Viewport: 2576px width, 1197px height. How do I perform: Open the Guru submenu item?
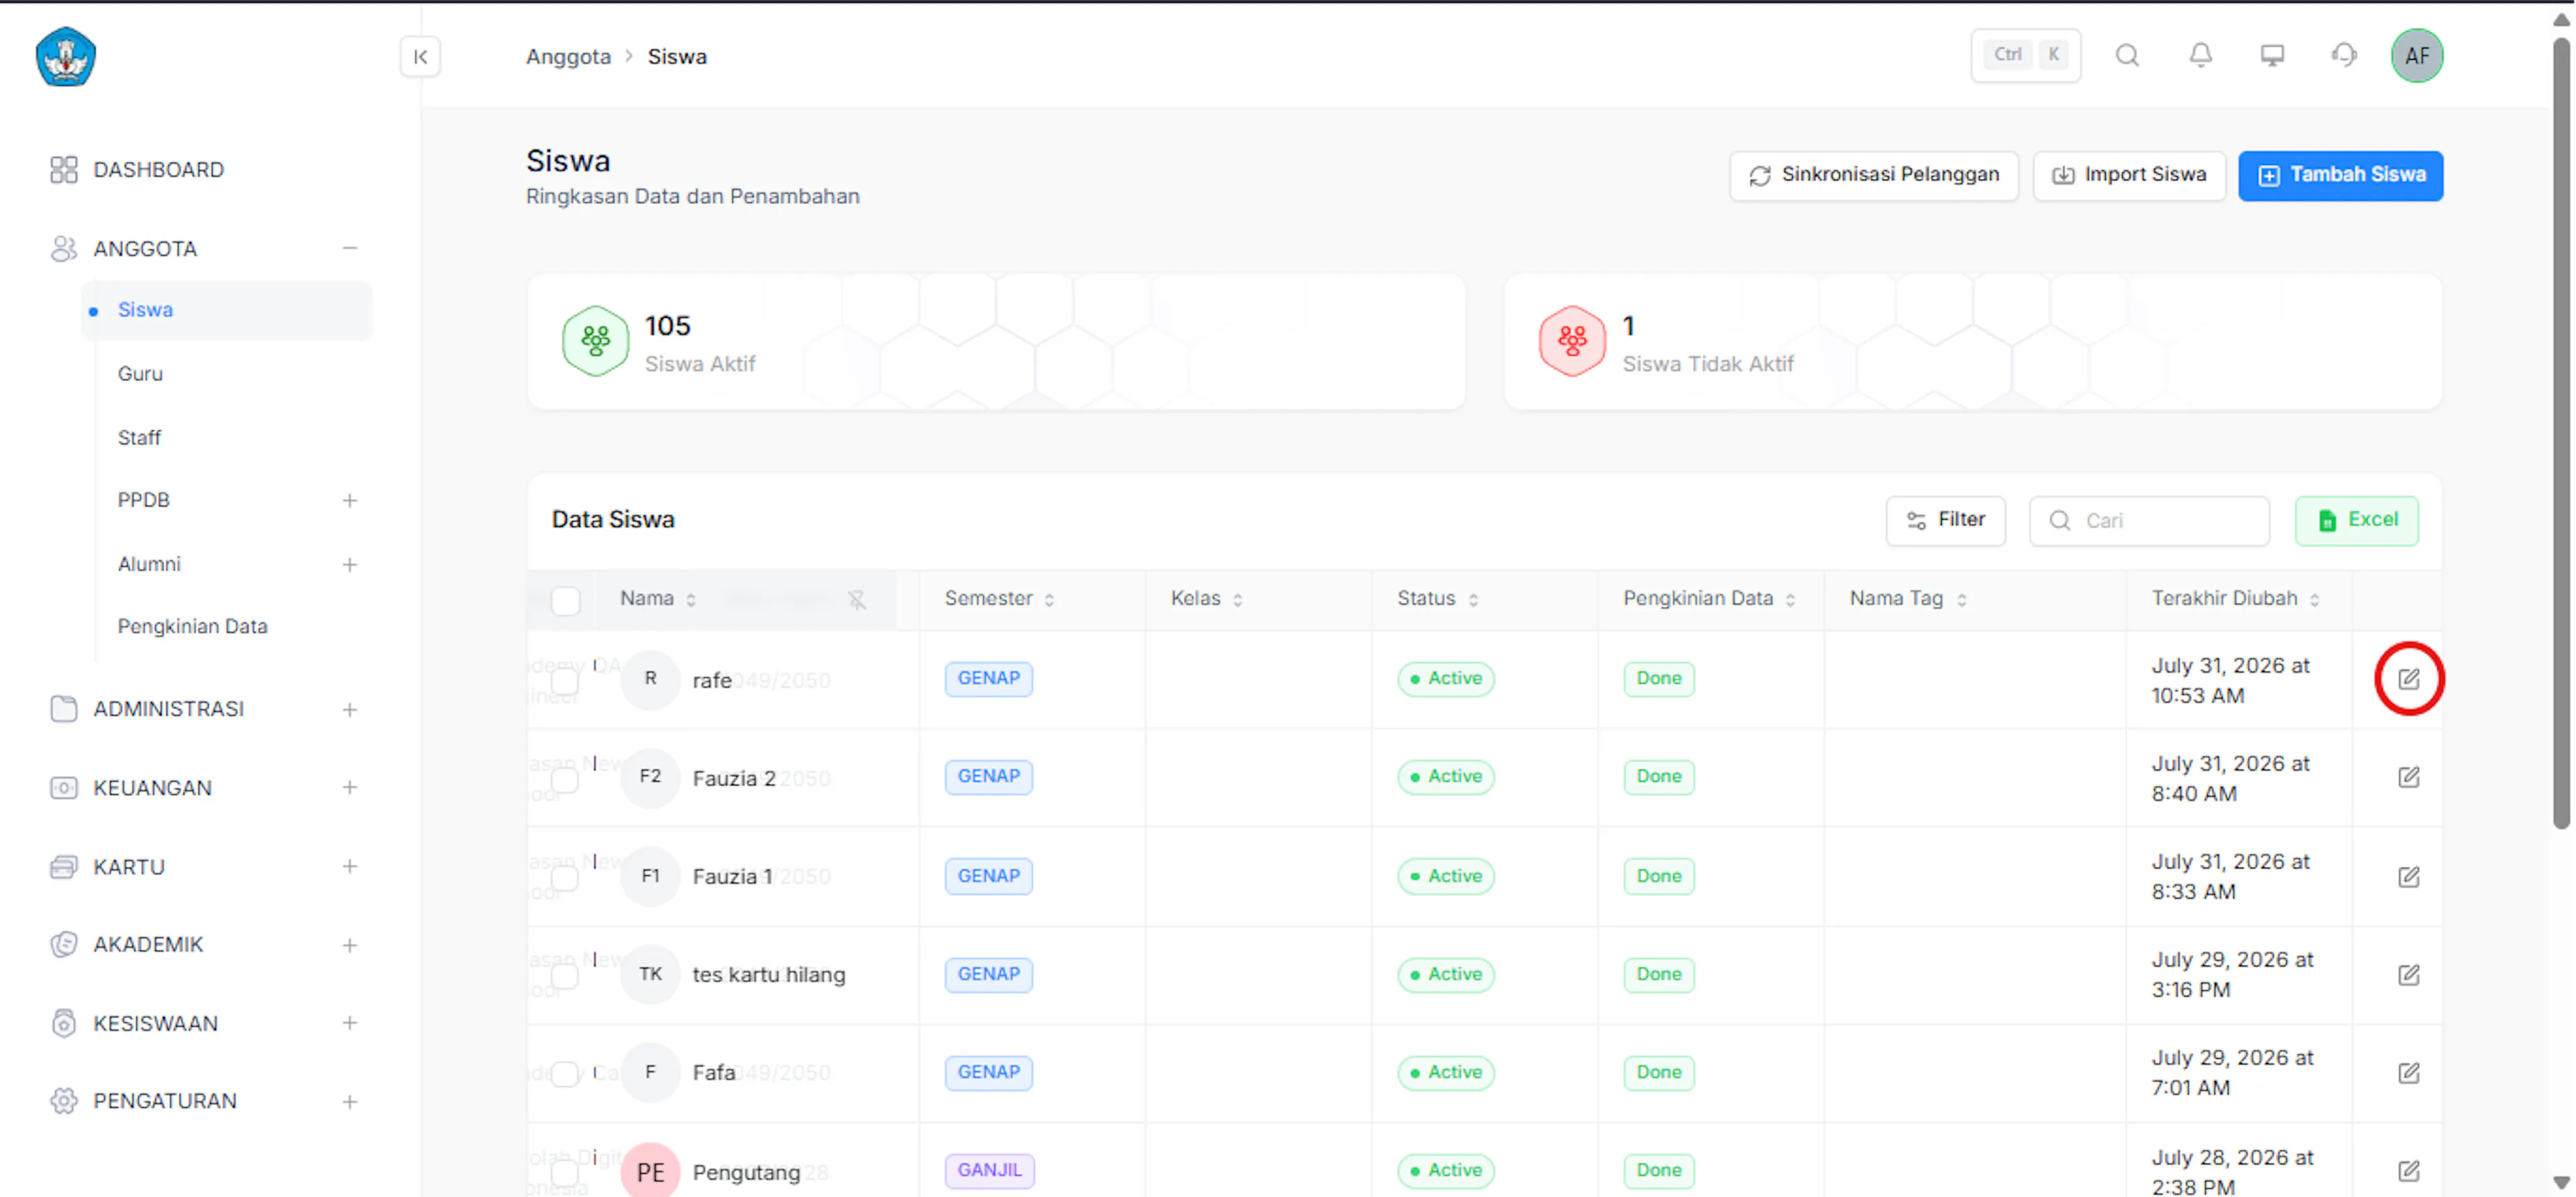coord(140,374)
